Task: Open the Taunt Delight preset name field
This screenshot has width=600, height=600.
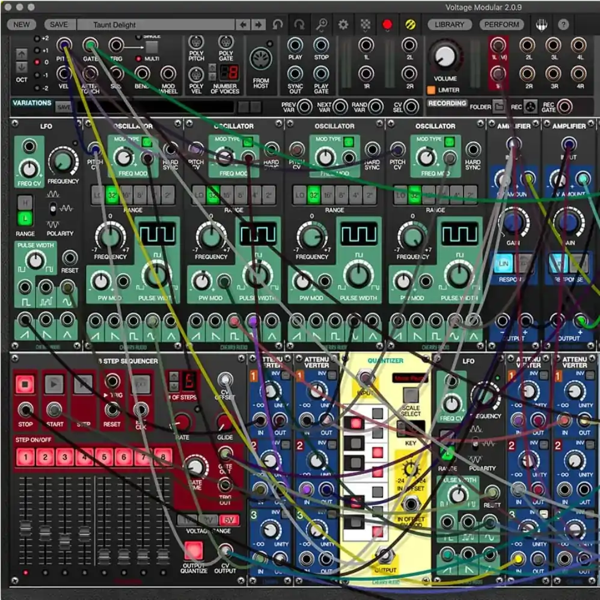Action: pyautogui.click(x=156, y=25)
